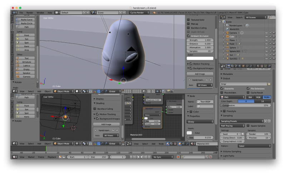
Task: Click the white Ambient Occlusion color swatch
Action: pos(200,58)
